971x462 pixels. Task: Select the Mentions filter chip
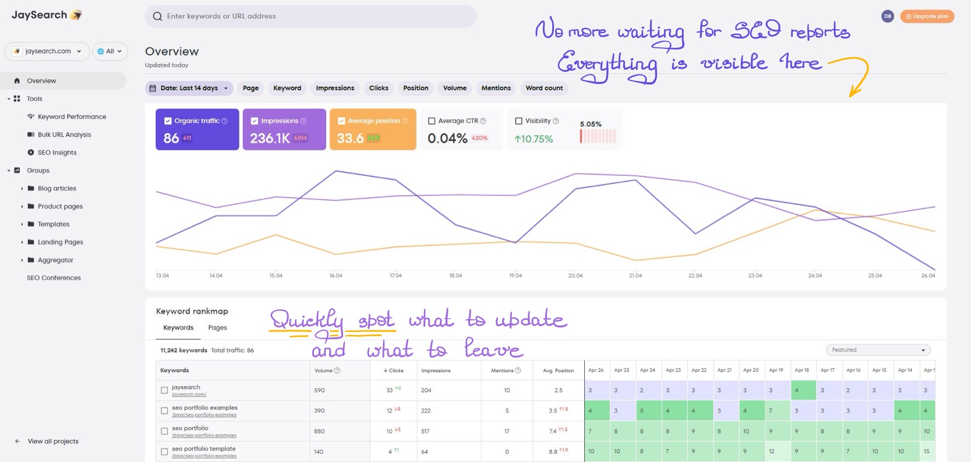pyautogui.click(x=496, y=89)
